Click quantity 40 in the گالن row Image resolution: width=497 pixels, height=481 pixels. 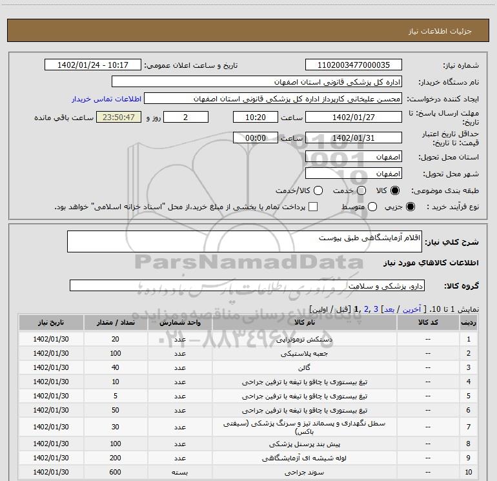116,367
